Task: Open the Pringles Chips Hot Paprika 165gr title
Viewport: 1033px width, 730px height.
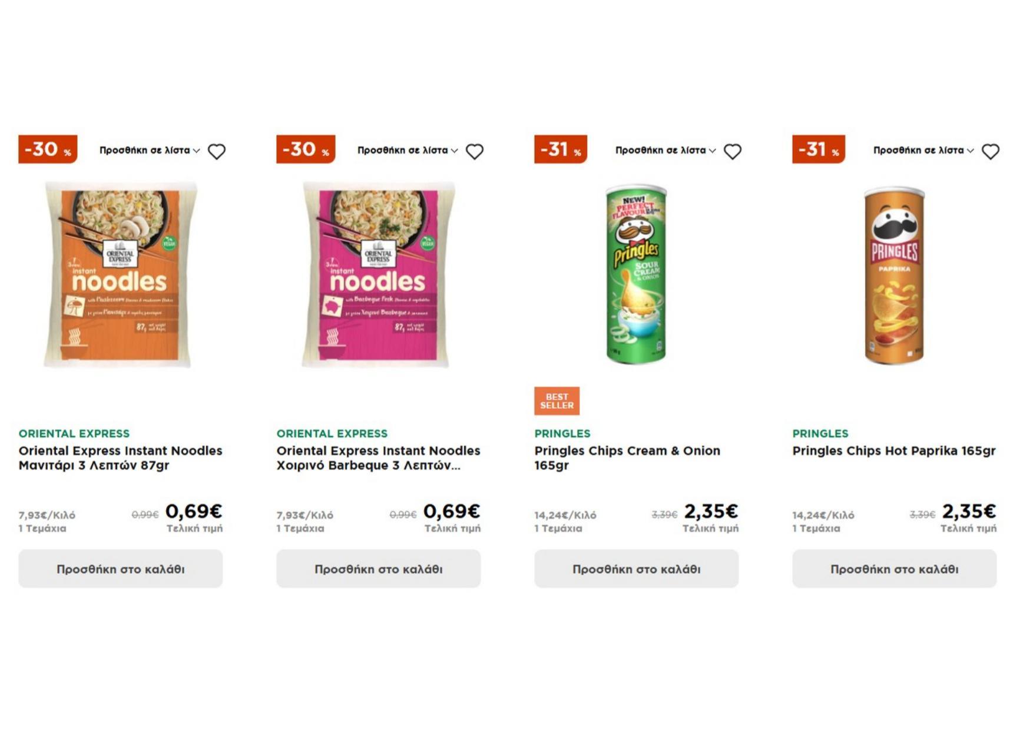Action: pos(893,450)
